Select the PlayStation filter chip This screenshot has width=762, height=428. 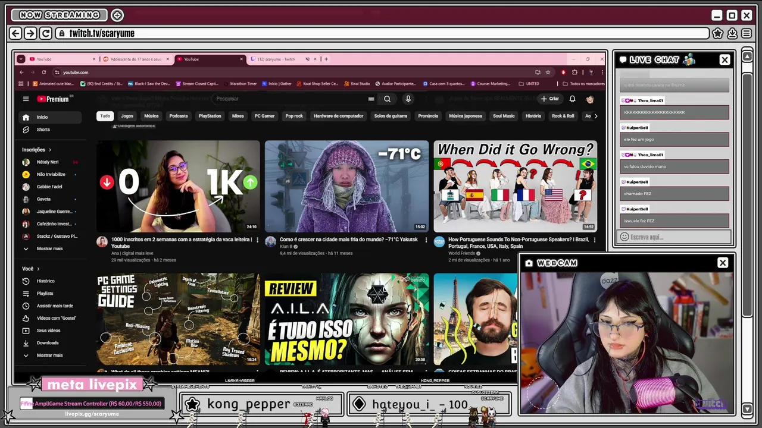pyautogui.click(x=210, y=116)
